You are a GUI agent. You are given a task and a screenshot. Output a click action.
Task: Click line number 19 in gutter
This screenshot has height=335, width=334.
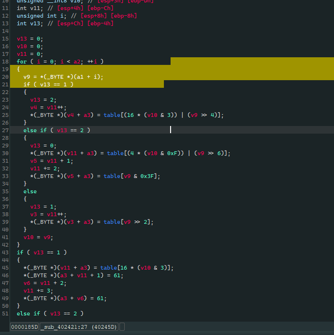(x=5, y=69)
